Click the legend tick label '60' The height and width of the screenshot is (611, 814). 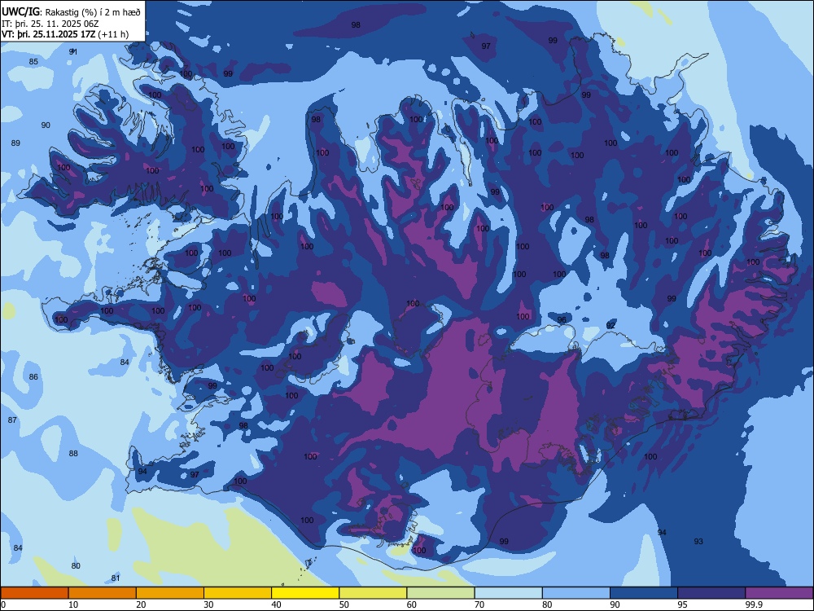click(412, 604)
